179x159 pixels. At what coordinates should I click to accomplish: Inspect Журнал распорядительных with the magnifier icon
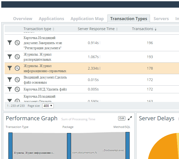tap(17, 57)
